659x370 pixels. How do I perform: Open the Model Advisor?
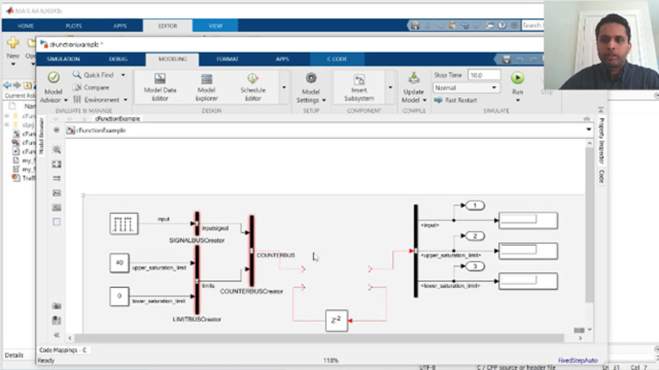tap(54, 86)
